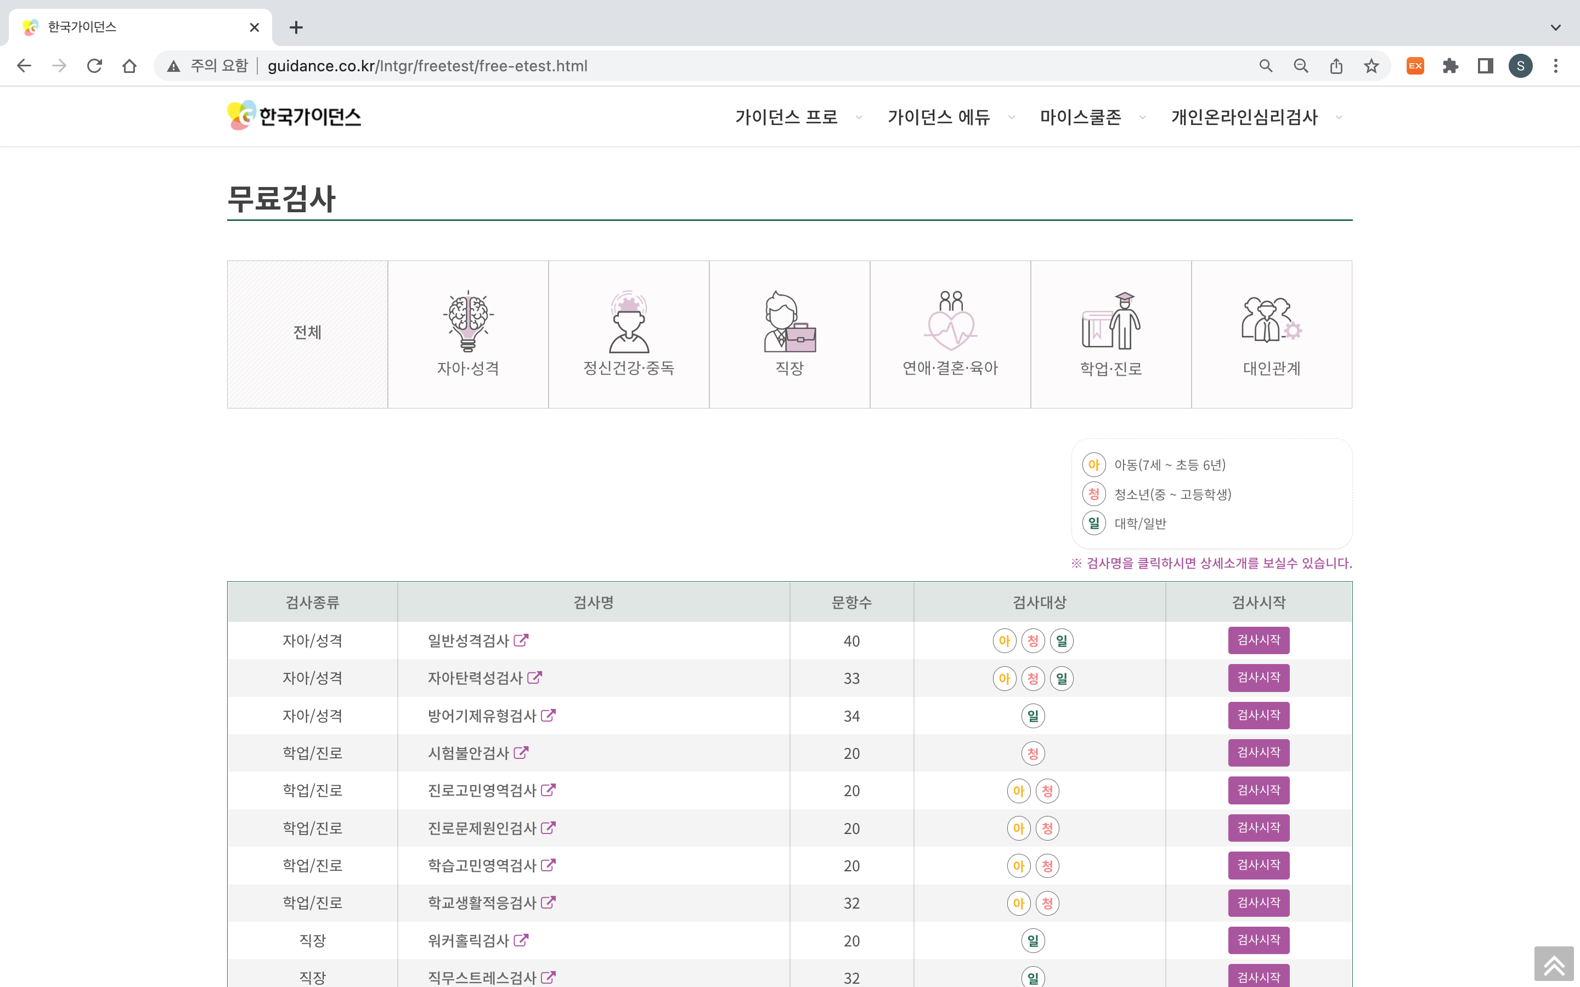1580x987 pixels.
Task: Expand the 개인온라인심리검사 menu chevron
Action: (x=1339, y=117)
